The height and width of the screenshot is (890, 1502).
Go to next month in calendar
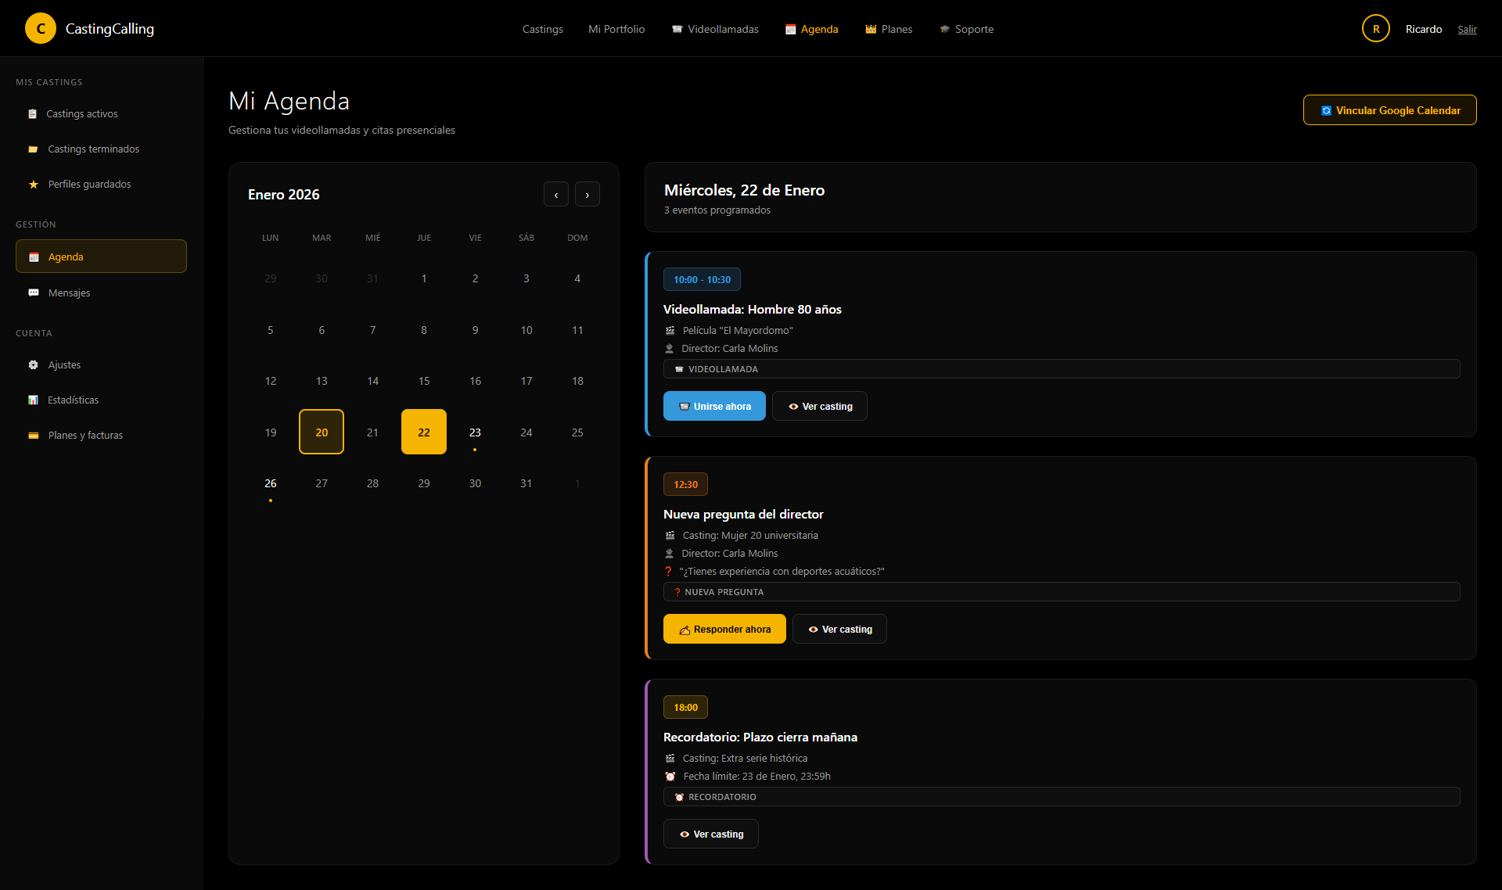click(587, 195)
